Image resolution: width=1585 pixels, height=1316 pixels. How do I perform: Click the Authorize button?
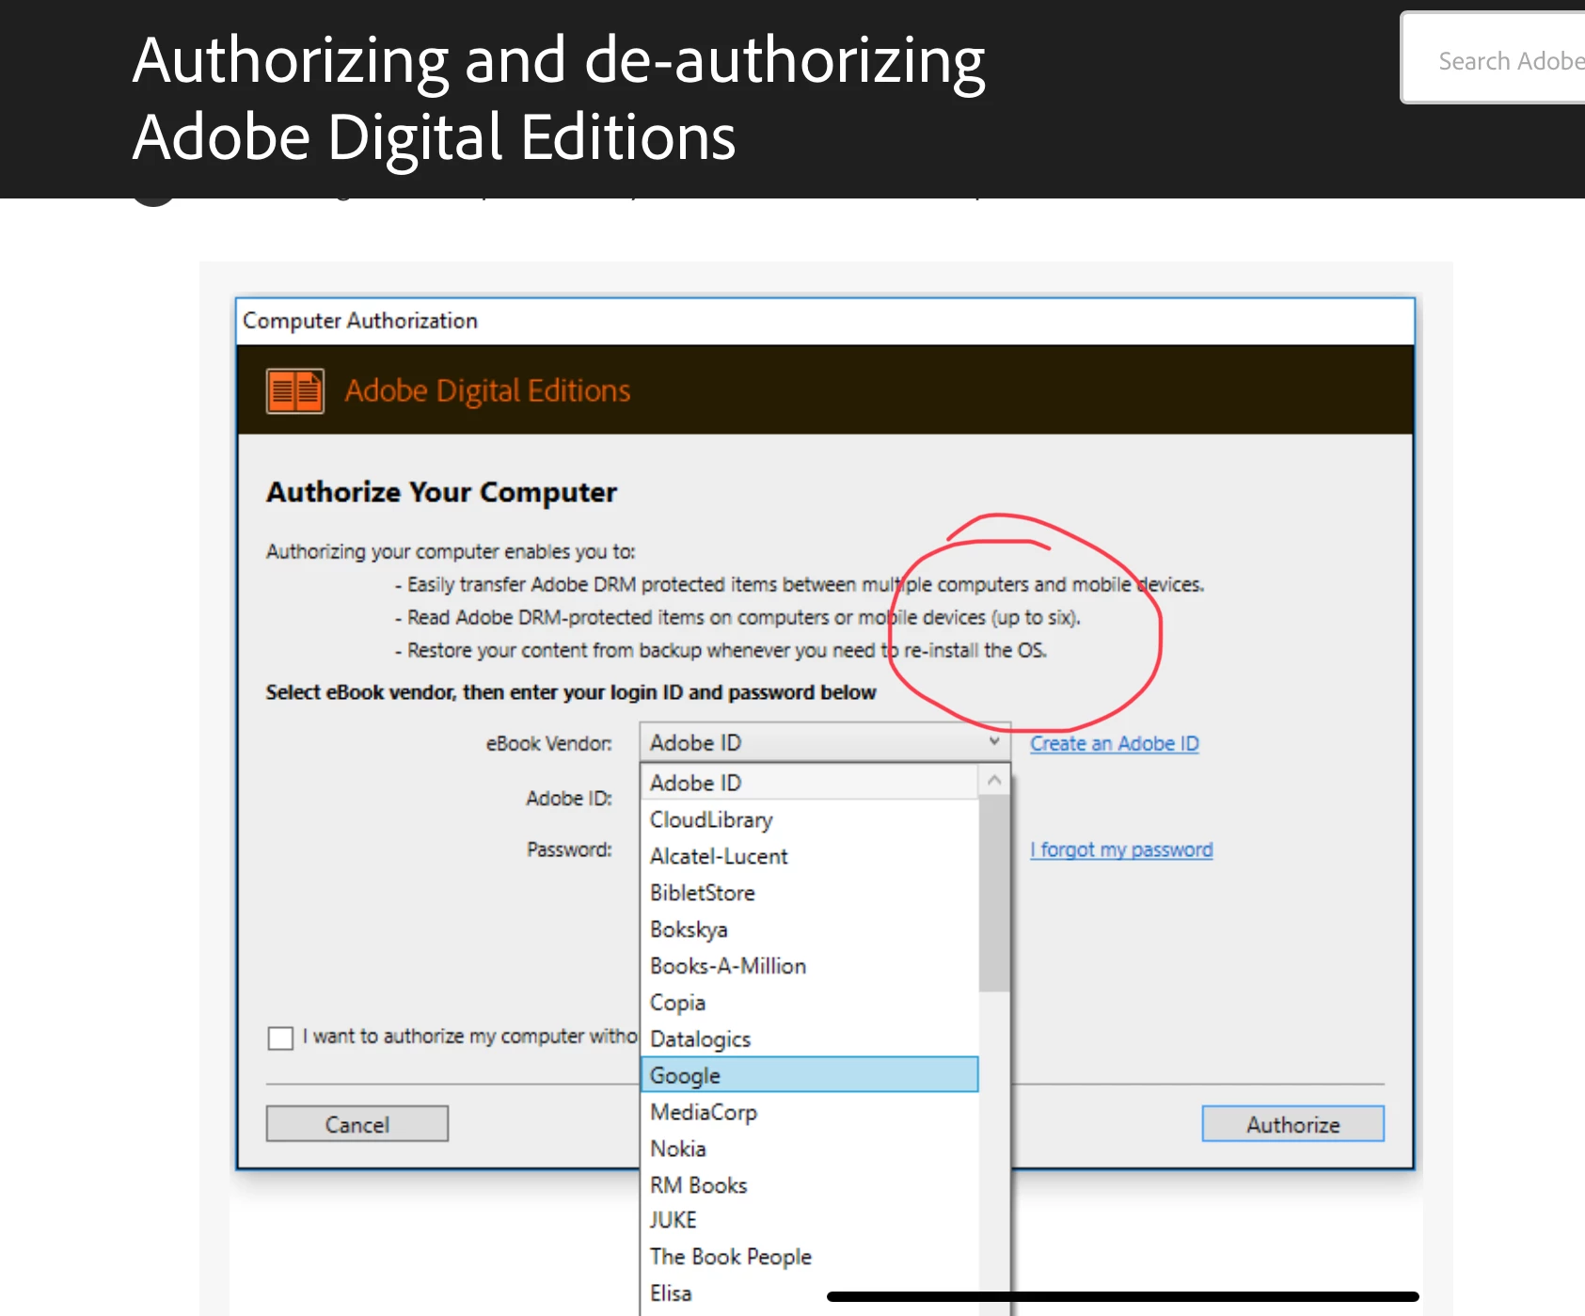(x=1293, y=1124)
